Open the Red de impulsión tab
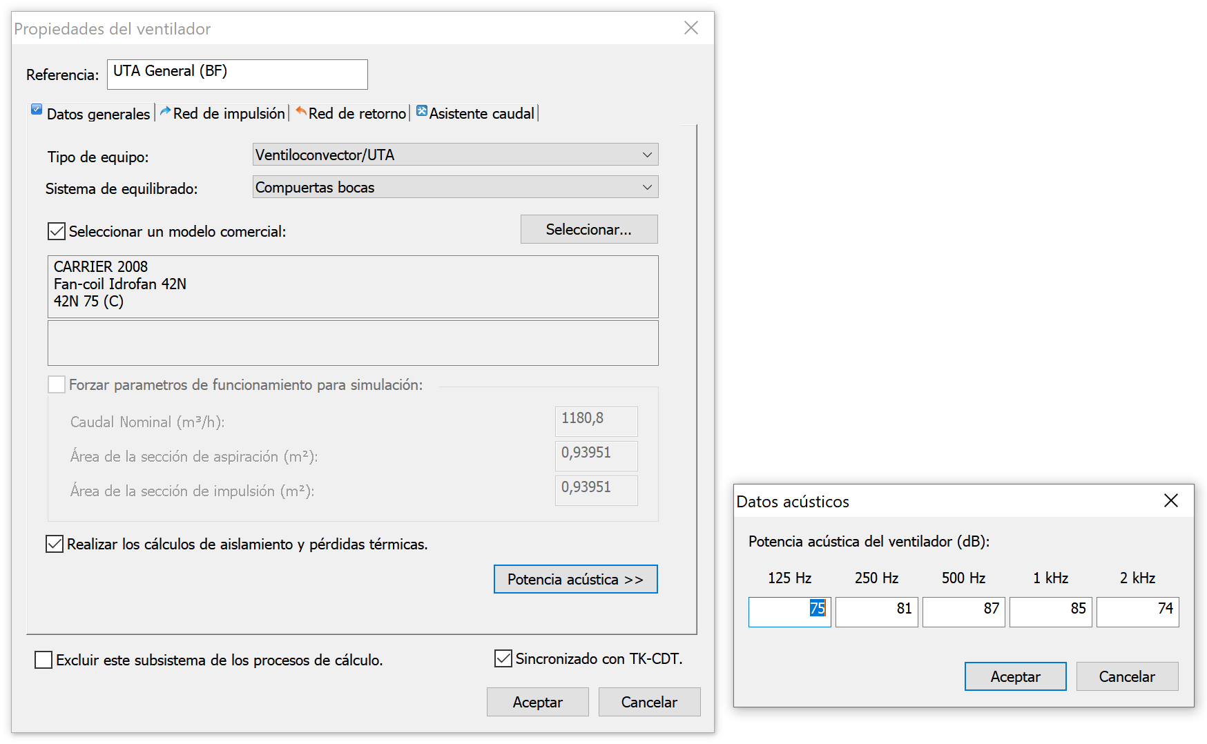 coord(222,113)
